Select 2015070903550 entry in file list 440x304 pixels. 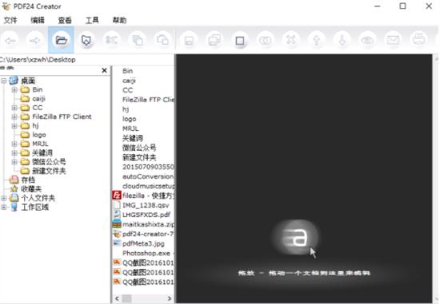tap(148, 167)
